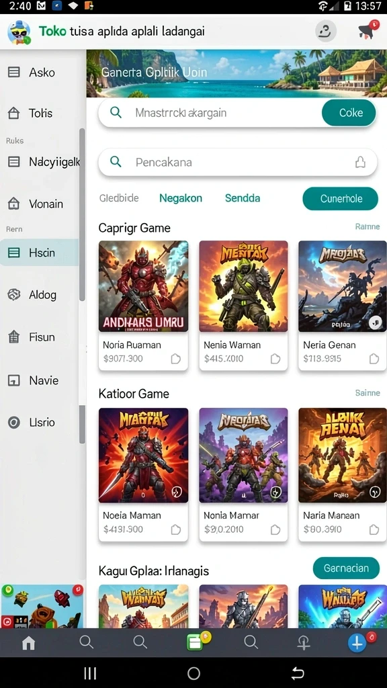The width and height of the screenshot is (387, 688).
Task: Tap the bell icon in Pencakana field
Action: click(360, 163)
